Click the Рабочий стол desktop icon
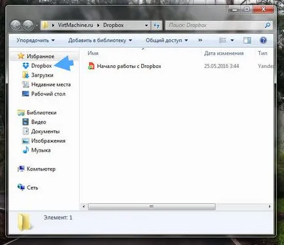The image size is (284, 245). click(26, 94)
